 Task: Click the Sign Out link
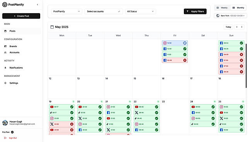click(10, 138)
